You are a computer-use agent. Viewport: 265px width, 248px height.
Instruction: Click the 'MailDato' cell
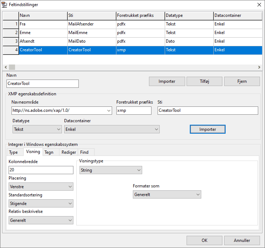[x=92, y=42]
